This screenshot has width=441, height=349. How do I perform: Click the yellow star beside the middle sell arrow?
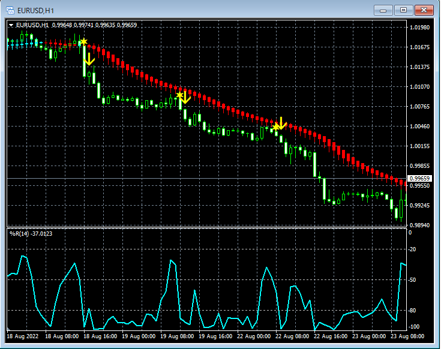(x=179, y=94)
